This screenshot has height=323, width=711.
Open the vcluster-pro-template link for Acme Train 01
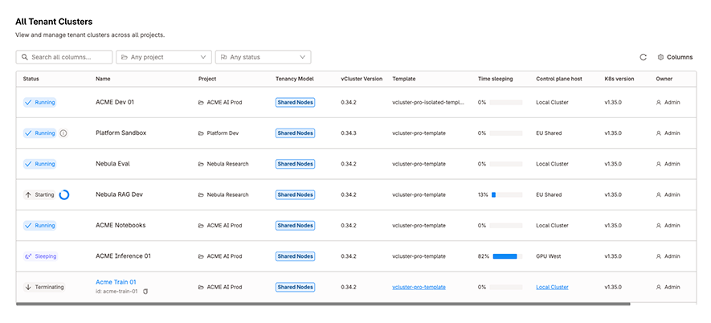tap(419, 287)
